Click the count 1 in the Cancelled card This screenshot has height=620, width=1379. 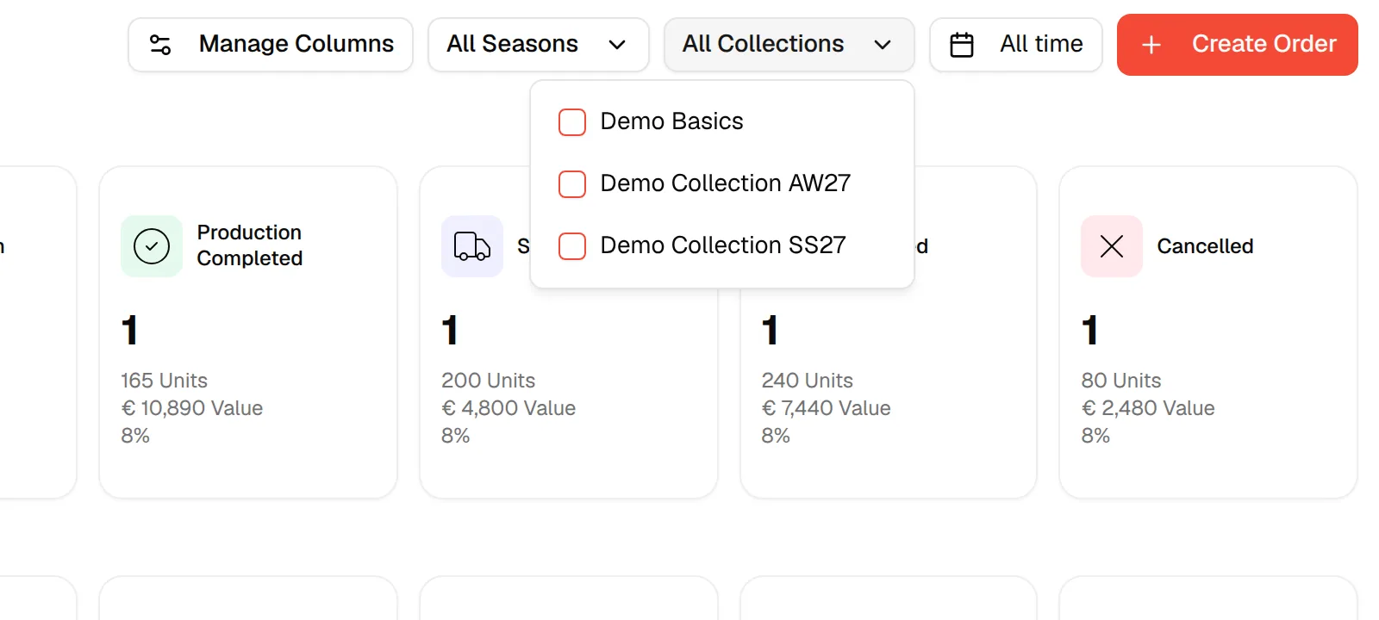1089,331
